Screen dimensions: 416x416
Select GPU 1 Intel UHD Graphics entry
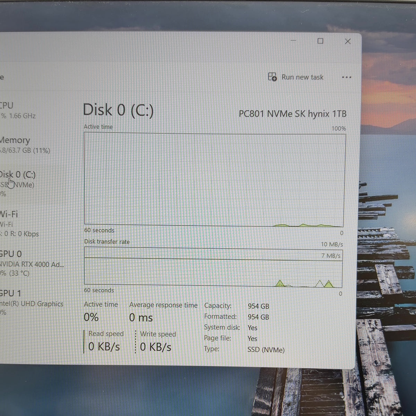(x=32, y=303)
